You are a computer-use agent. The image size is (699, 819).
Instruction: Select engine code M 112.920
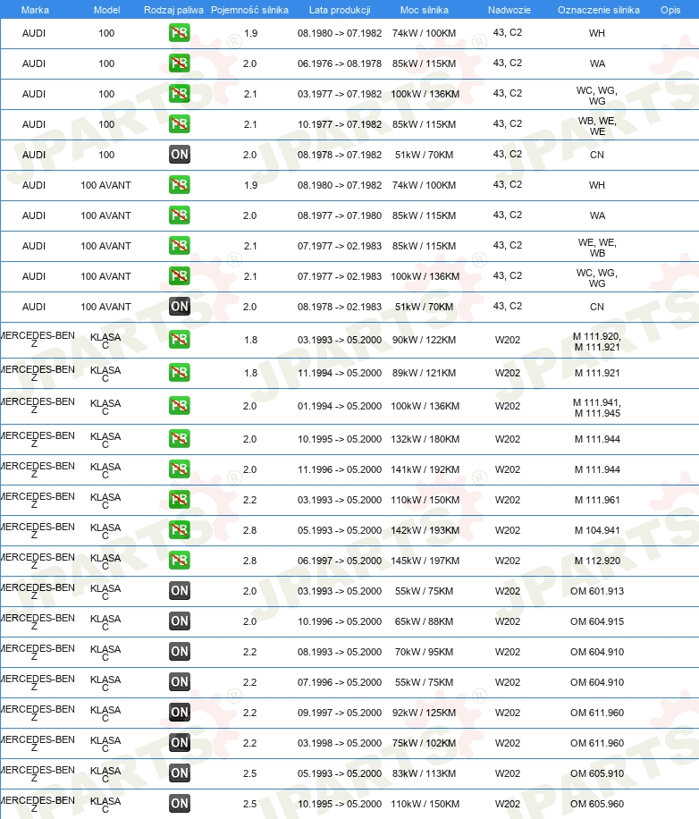click(x=597, y=561)
